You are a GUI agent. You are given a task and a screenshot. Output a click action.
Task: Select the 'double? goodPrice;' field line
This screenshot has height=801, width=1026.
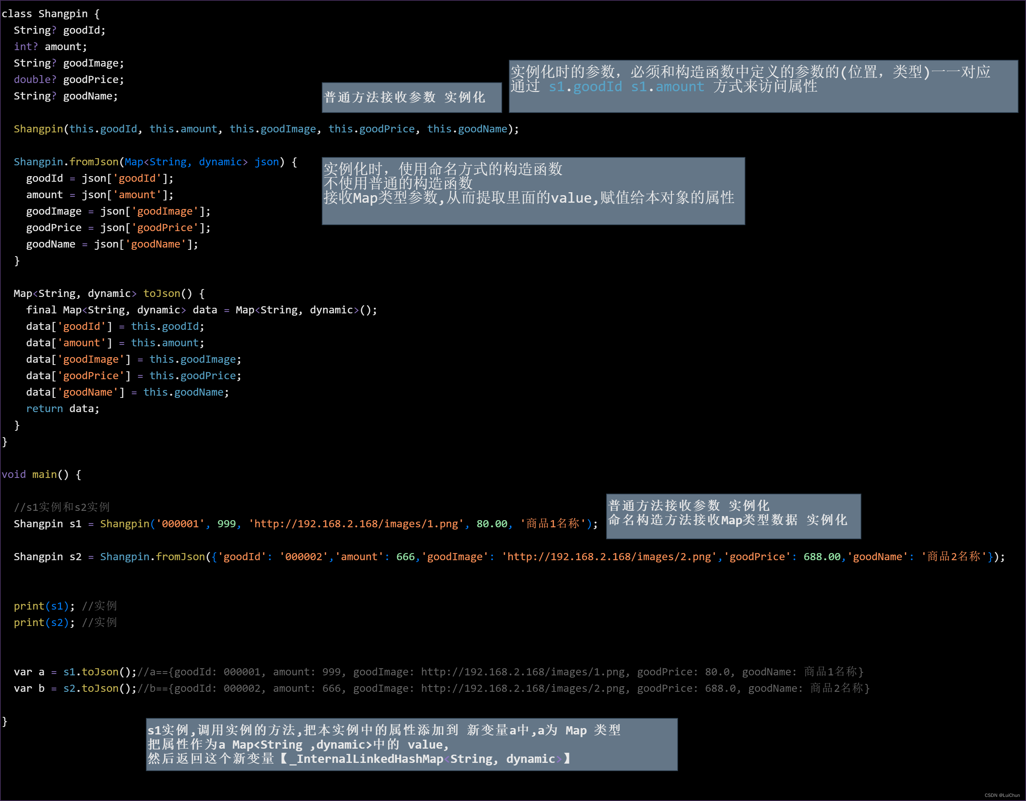click(x=69, y=79)
